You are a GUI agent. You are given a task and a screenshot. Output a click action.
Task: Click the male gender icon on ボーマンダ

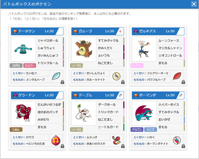pos(181,95)
